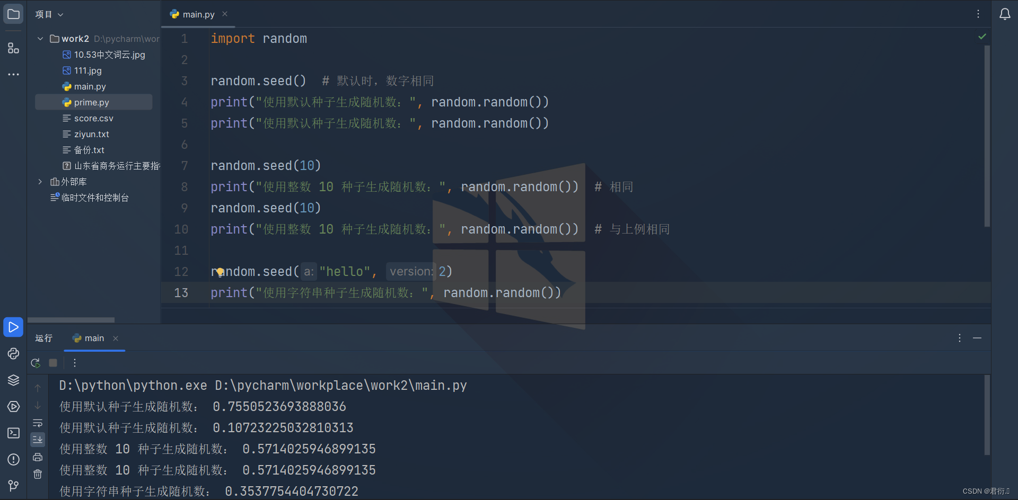Toggle scroll to end of console
The height and width of the screenshot is (500, 1018).
click(x=38, y=440)
